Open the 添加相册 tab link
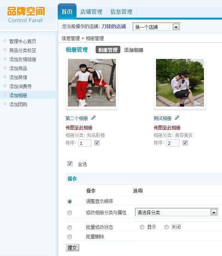Image resolution: width=222 pixels, height=256 pixels. [x=133, y=50]
